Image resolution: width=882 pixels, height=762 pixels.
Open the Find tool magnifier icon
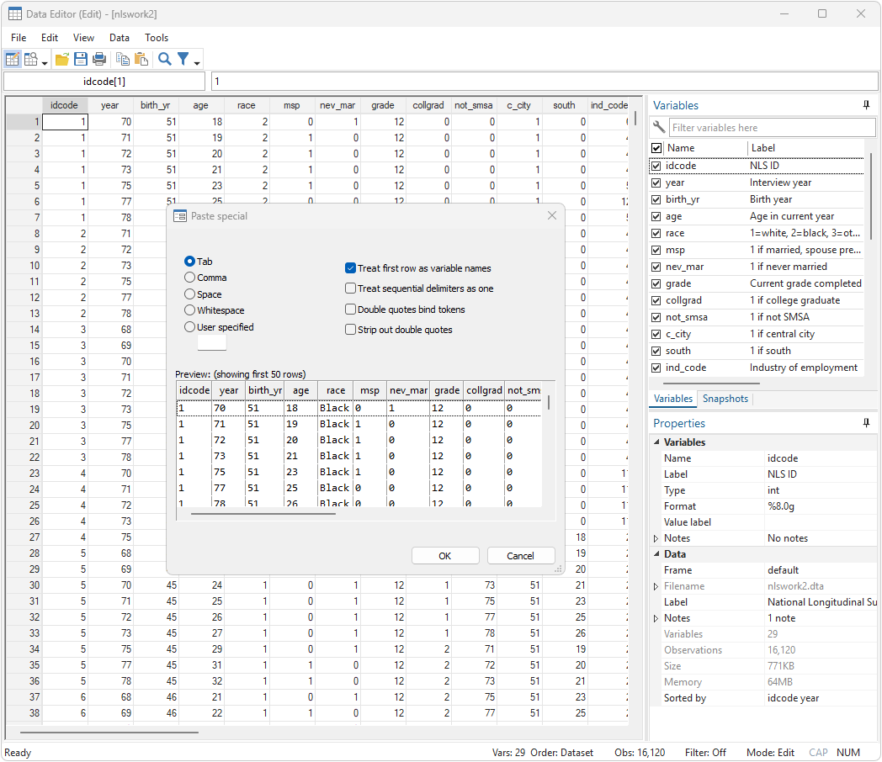click(x=164, y=59)
